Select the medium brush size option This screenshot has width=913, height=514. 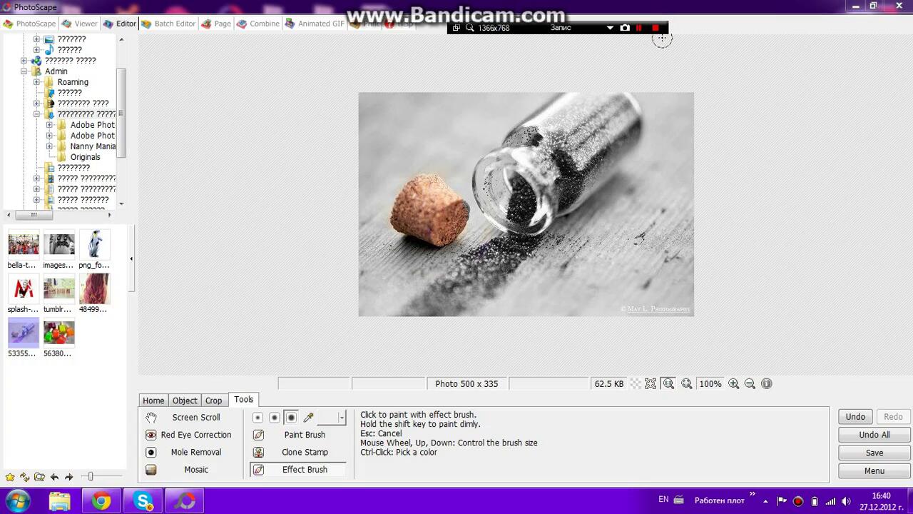coord(274,418)
